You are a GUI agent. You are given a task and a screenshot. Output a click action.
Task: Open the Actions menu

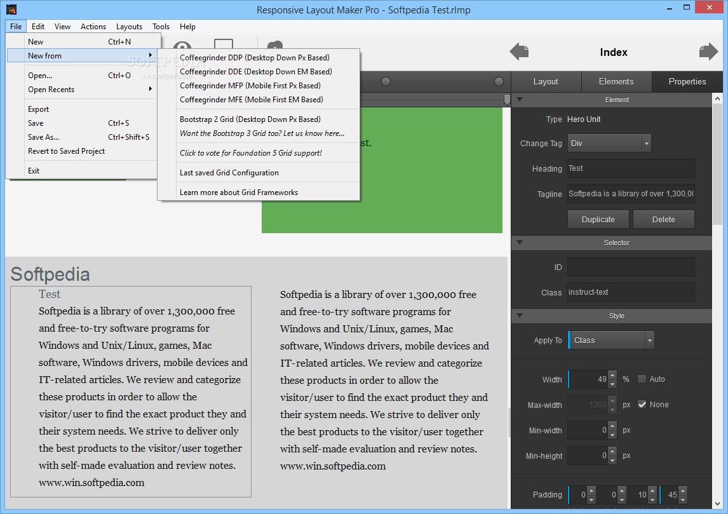tap(93, 27)
